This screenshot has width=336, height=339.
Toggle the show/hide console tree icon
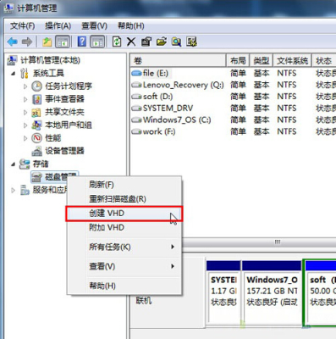pyautogui.click(x=63, y=42)
